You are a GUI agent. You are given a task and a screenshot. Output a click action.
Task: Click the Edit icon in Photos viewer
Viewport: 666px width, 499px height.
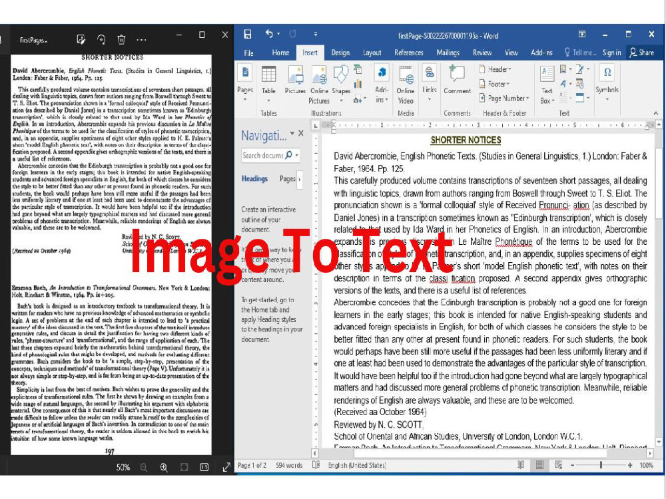(x=81, y=39)
